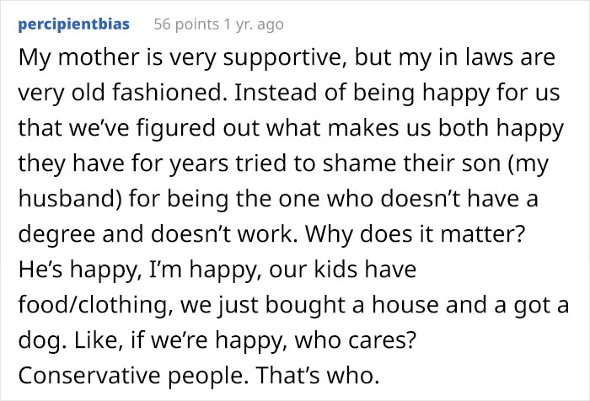Open the percipientbias user profile link

pos(74,24)
